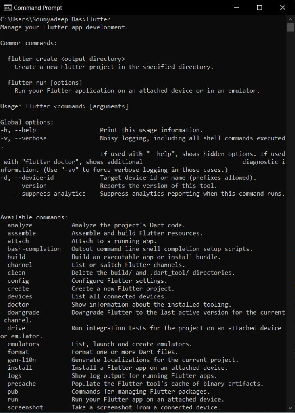Click the 'analyze' command entry
Viewport: 295px width, 413px height.
pos(20,225)
